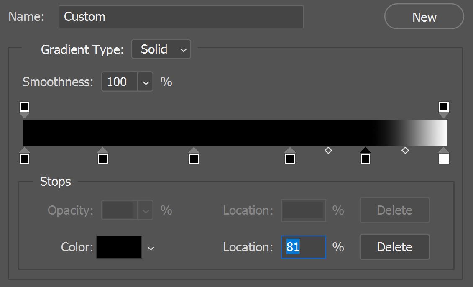
Task: Delete the selected color stop
Action: (394, 247)
